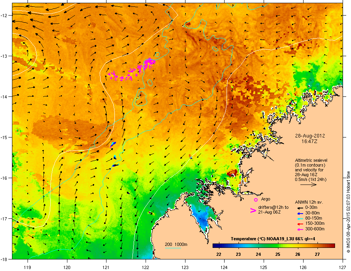
Task: Click the temperature colorbar
Action: click(x=274, y=246)
